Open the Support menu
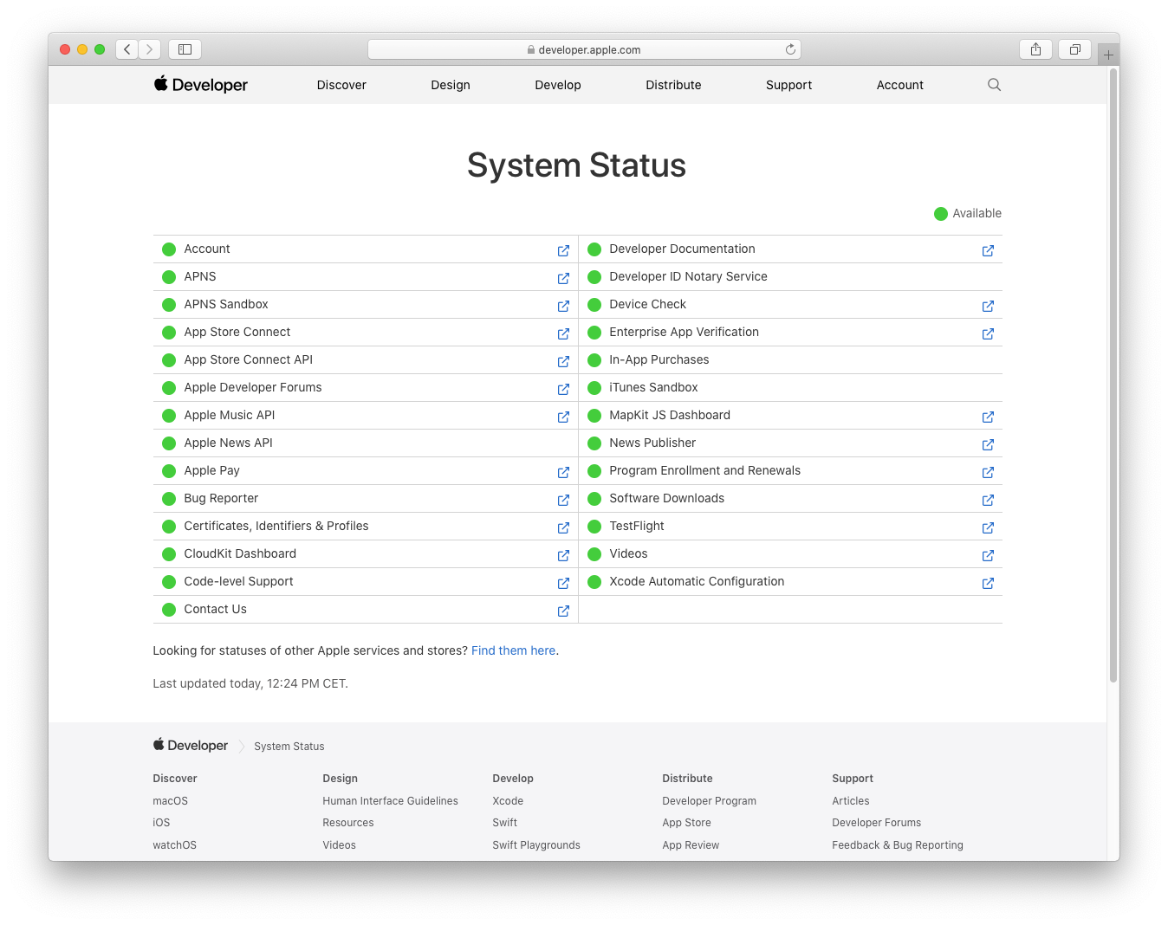This screenshot has width=1168, height=925. [788, 85]
